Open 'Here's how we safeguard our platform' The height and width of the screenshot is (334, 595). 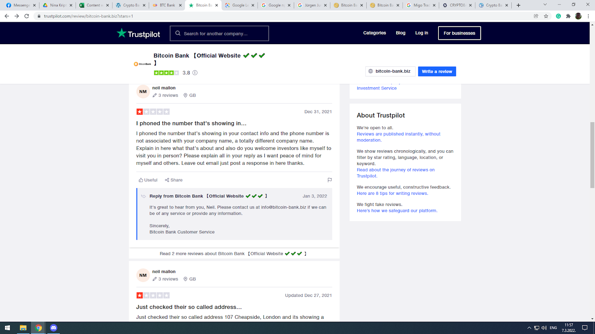(397, 211)
